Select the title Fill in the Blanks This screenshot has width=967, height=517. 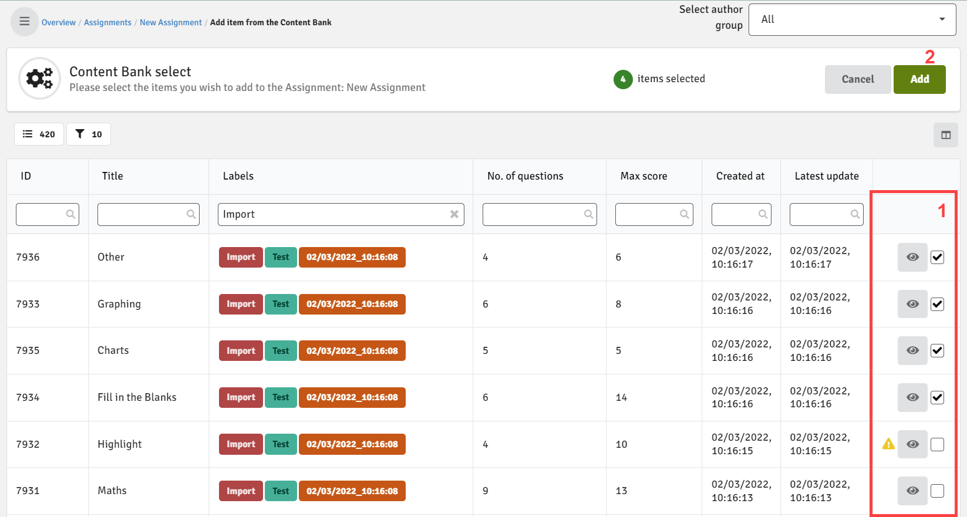pos(137,397)
